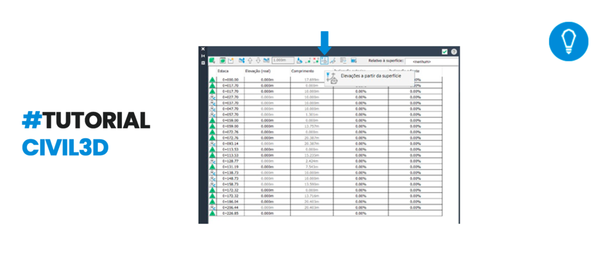Click elevation 0.000m in row 0+186.04
Image resolution: width=600 pixels, height=270 pixels.
(x=267, y=201)
